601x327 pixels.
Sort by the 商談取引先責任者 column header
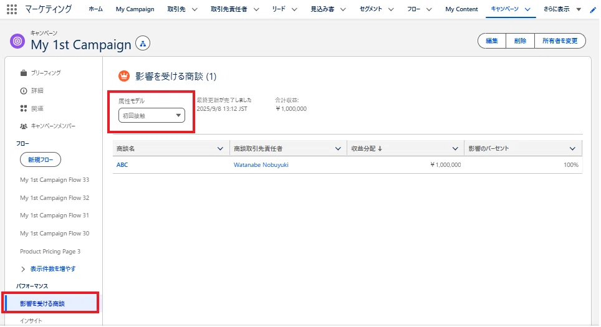tap(258, 149)
